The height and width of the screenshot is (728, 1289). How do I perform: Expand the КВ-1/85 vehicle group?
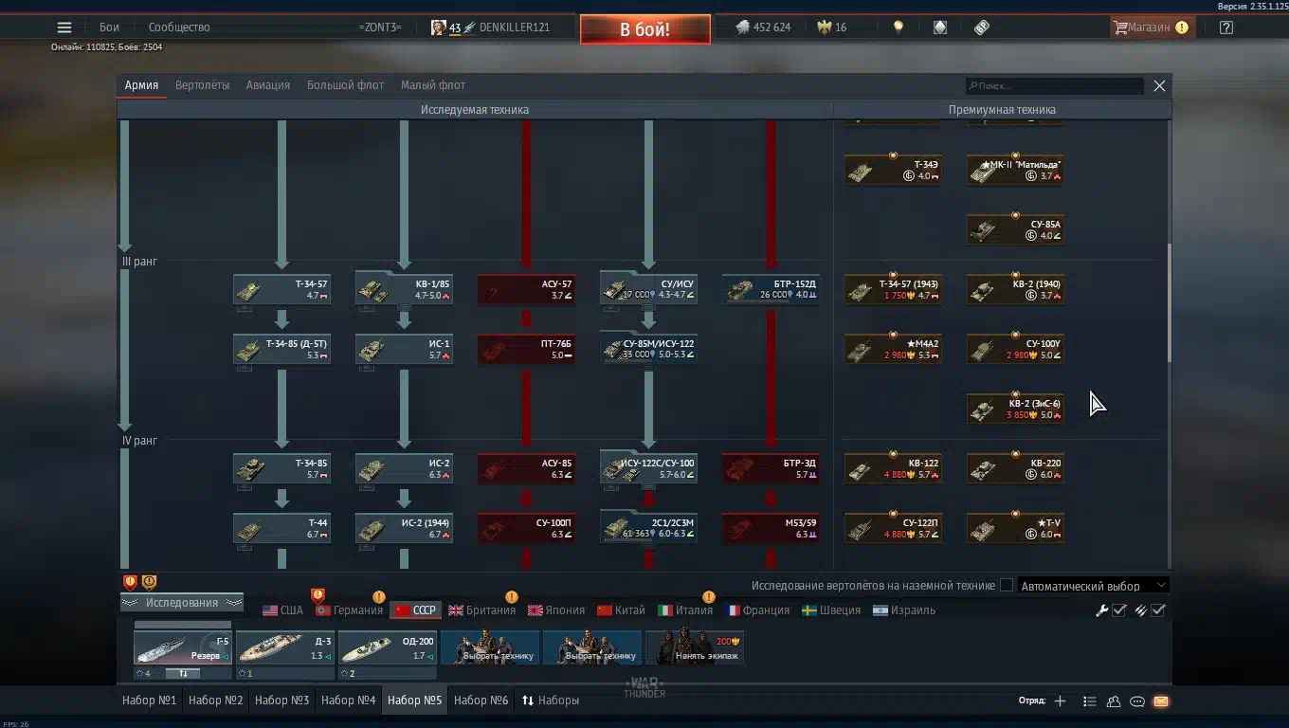click(x=404, y=288)
